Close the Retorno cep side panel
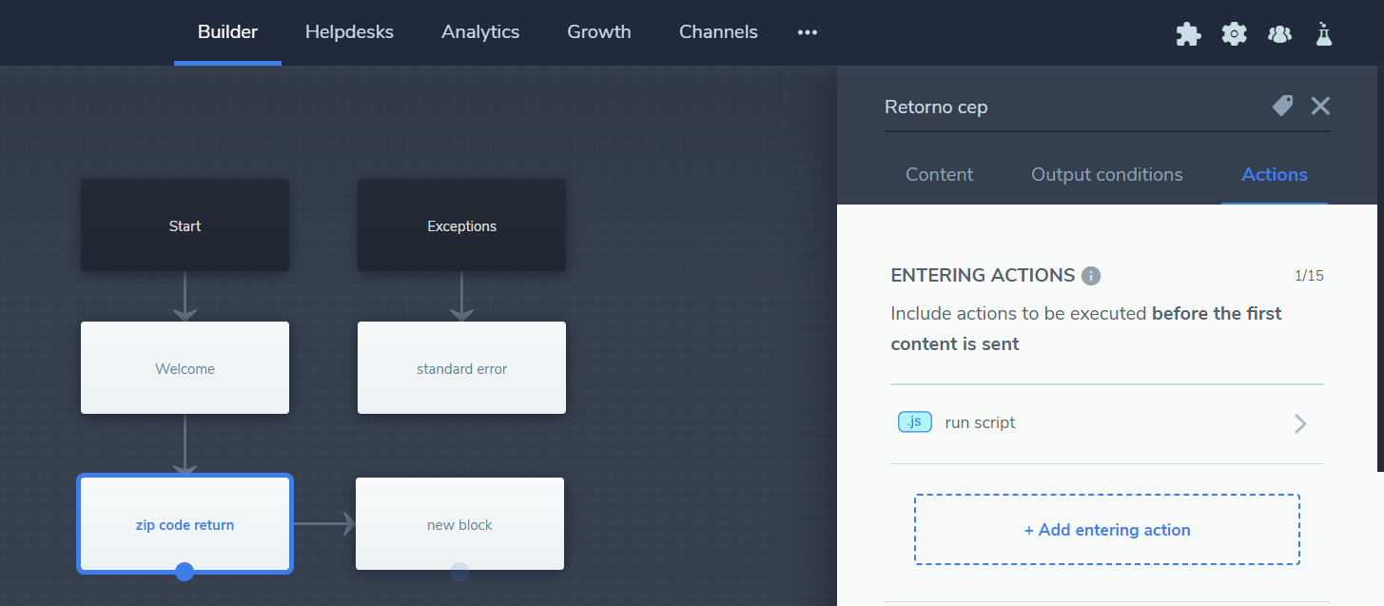This screenshot has width=1384, height=606. (x=1320, y=106)
